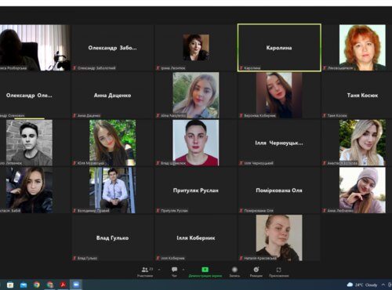The height and width of the screenshot is (290, 392).
Task: Switch to the Zoom taskbar icon
Action: [x=76, y=285]
